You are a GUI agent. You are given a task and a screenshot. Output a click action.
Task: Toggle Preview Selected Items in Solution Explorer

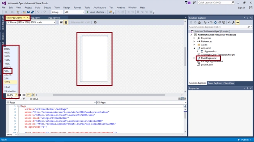click(x=238, y=23)
